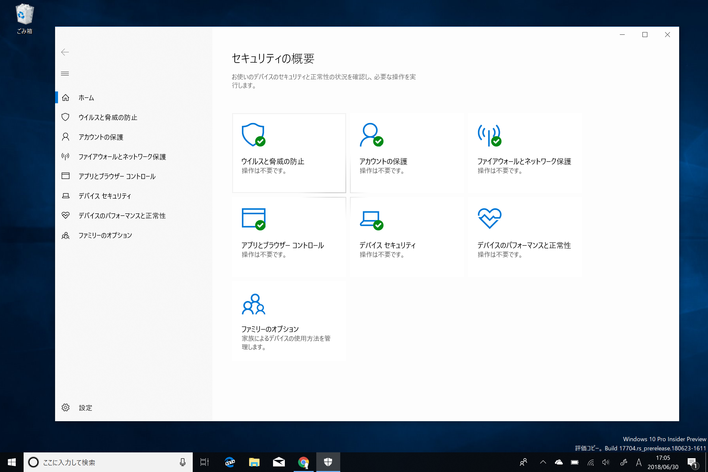Launch Google Chrome from the taskbar
Screen dimensions: 708x472
click(303, 462)
